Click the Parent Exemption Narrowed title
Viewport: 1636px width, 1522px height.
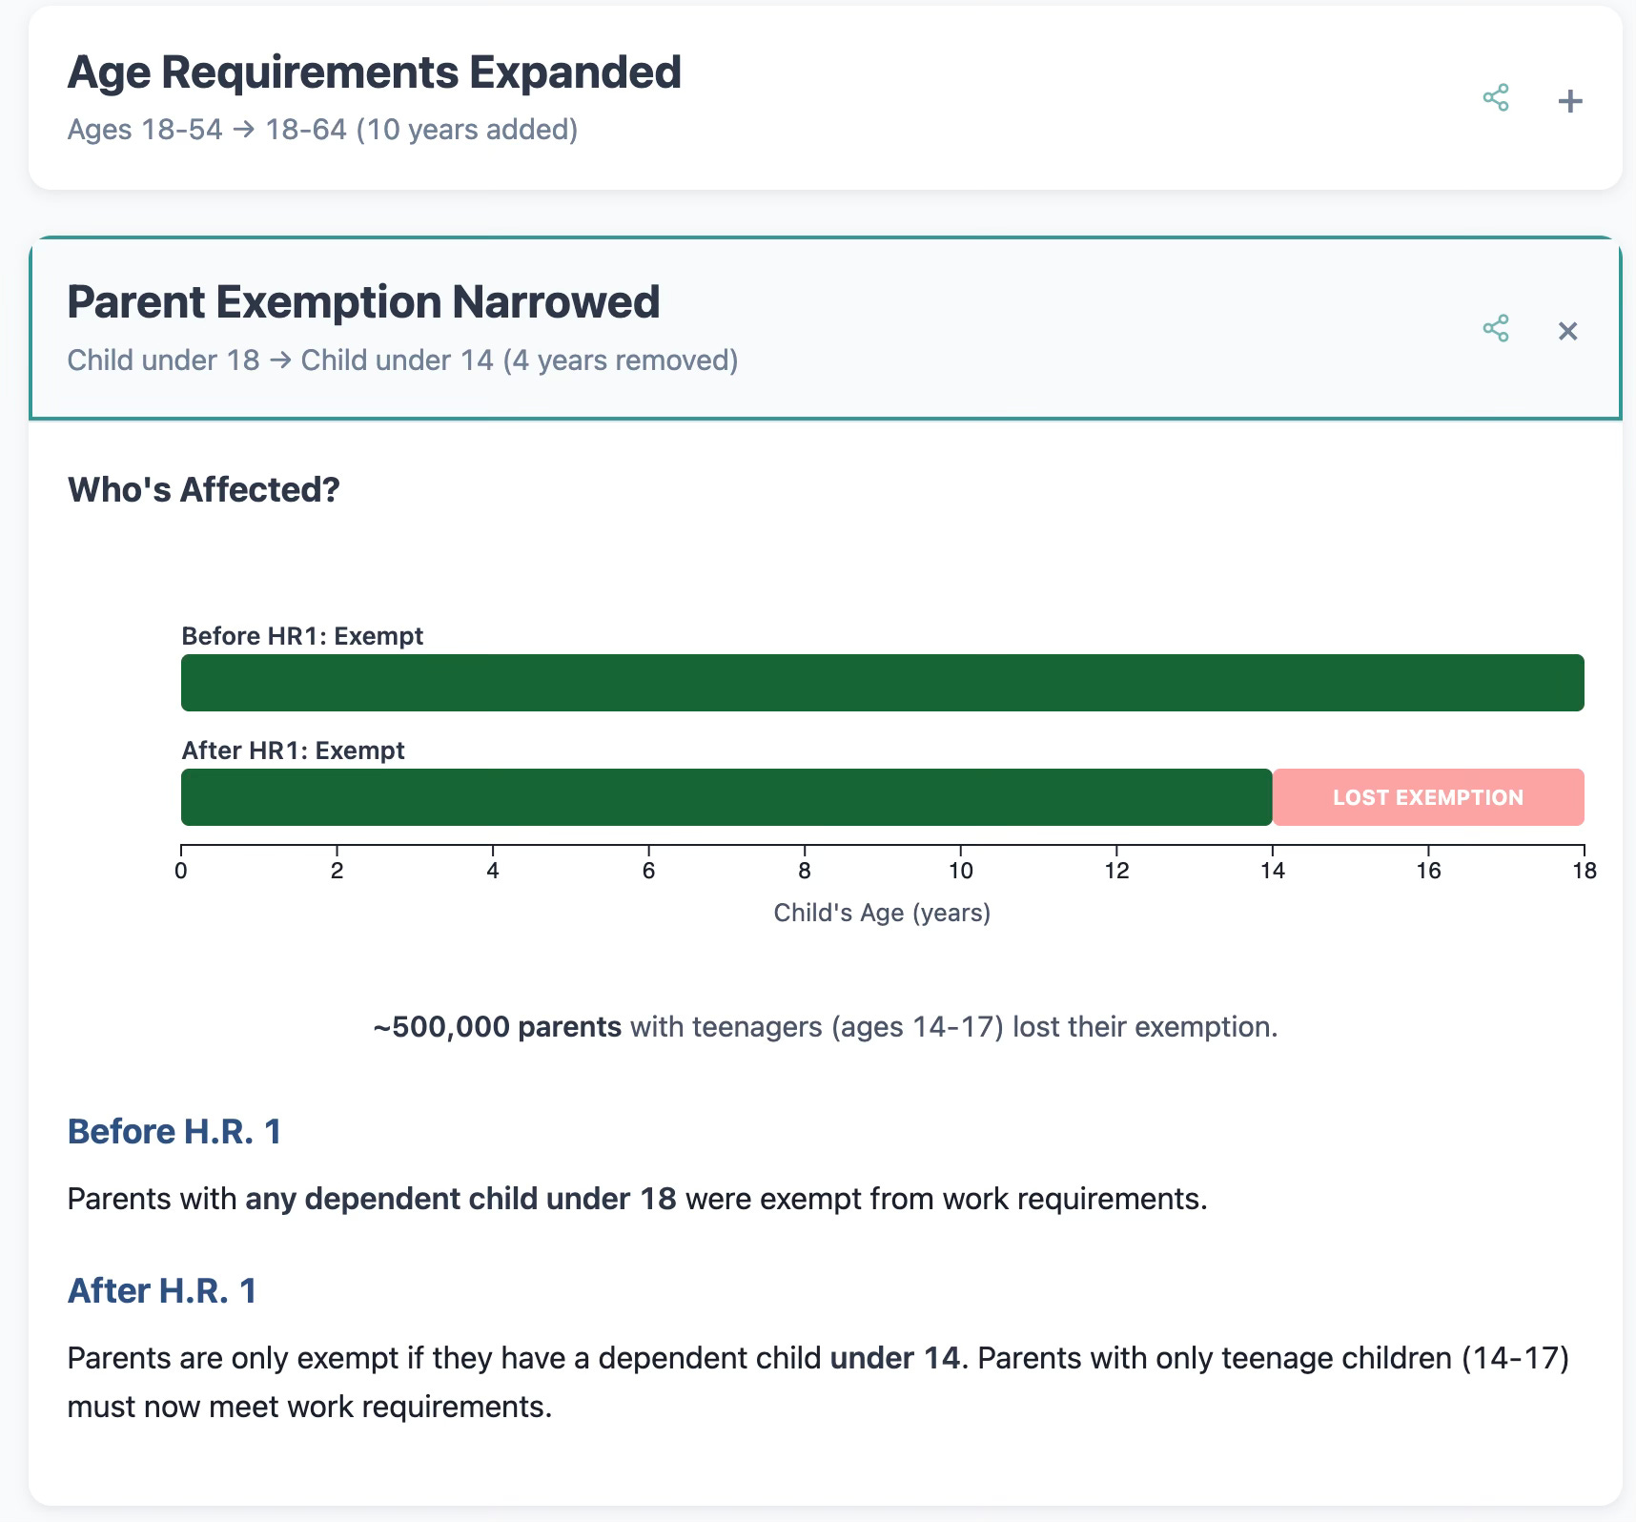363,302
